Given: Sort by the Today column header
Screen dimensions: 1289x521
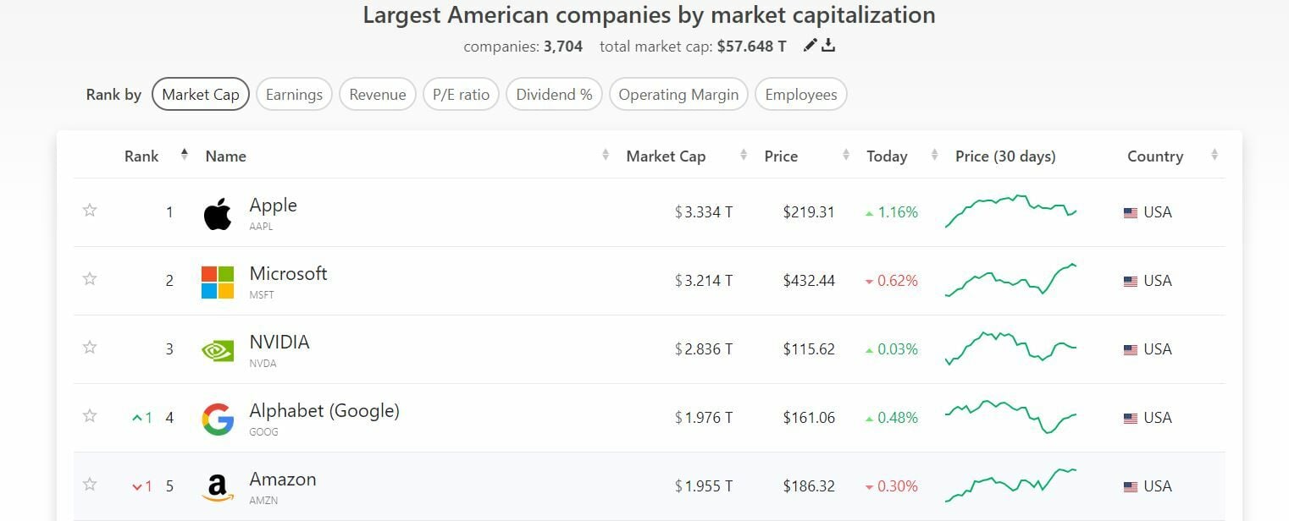Looking at the screenshot, I should pyautogui.click(x=887, y=156).
